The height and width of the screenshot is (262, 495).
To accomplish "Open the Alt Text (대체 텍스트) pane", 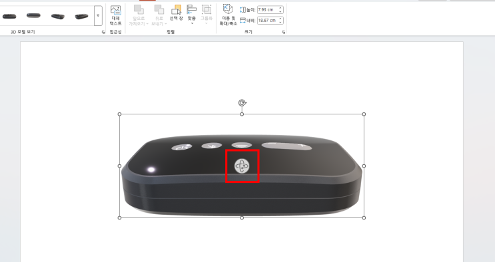I will point(115,15).
